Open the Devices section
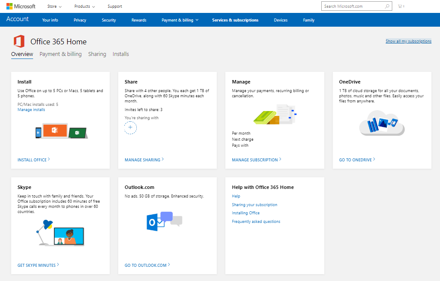Screen dimensions: 440x281 (x=280, y=20)
